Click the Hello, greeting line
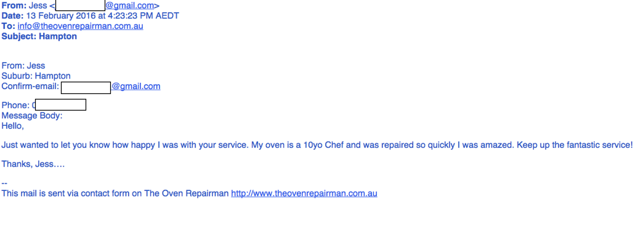 click(x=13, y=126)
